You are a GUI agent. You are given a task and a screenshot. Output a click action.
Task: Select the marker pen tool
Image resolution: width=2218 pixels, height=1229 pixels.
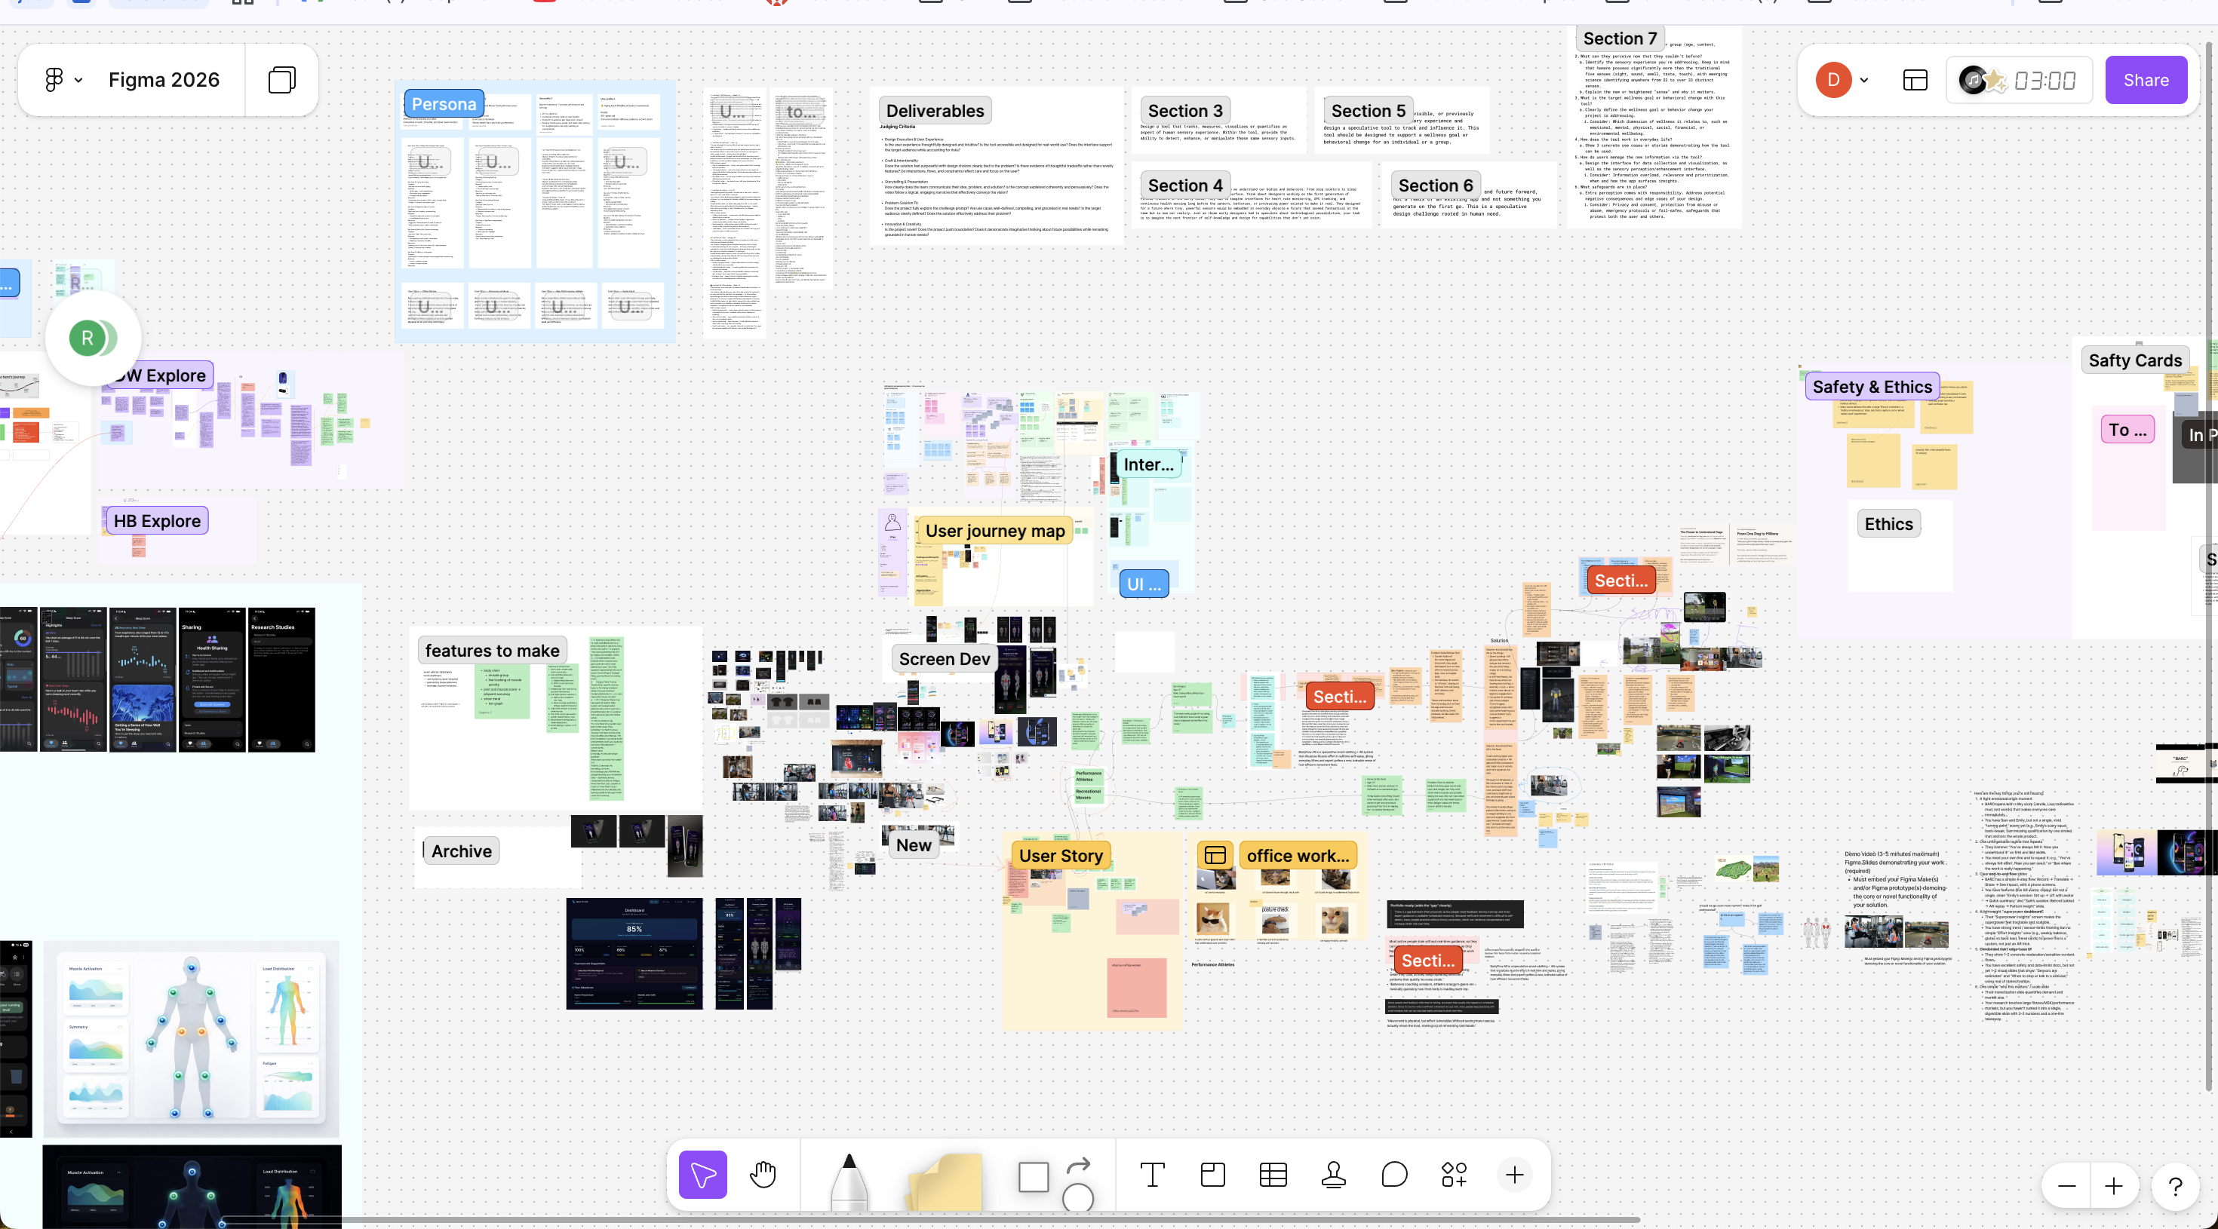tap(849, 1179)
